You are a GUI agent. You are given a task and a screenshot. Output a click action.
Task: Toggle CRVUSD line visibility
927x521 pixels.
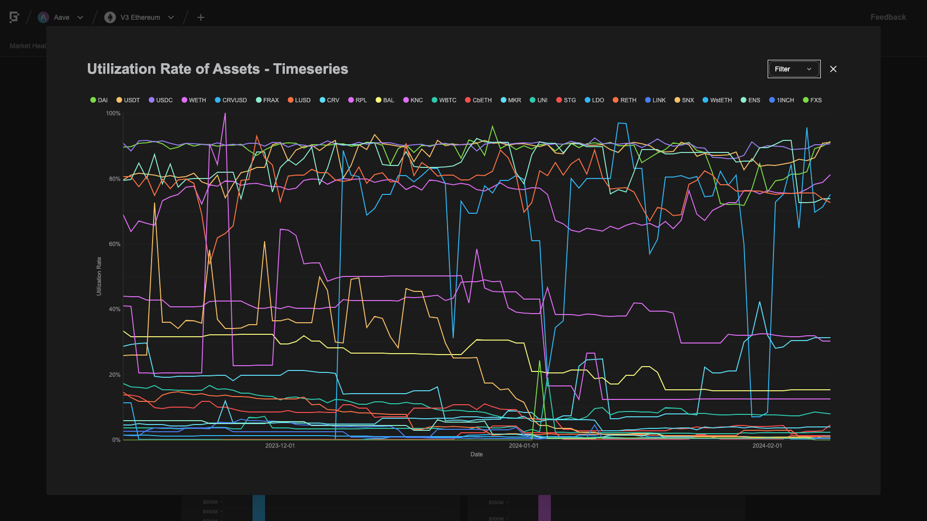pyautogui.click(x=231, y=100)
